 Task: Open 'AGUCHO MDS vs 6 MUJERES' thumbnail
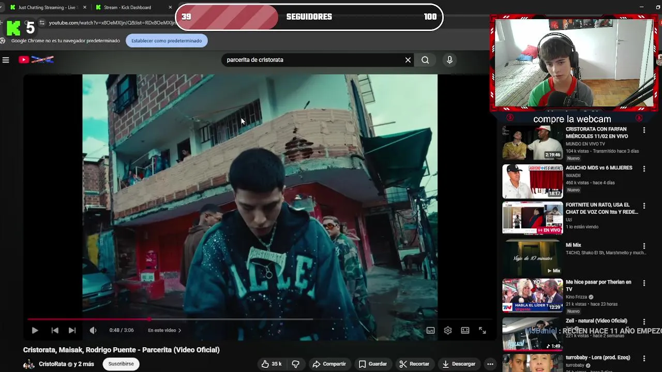point(532,181)
